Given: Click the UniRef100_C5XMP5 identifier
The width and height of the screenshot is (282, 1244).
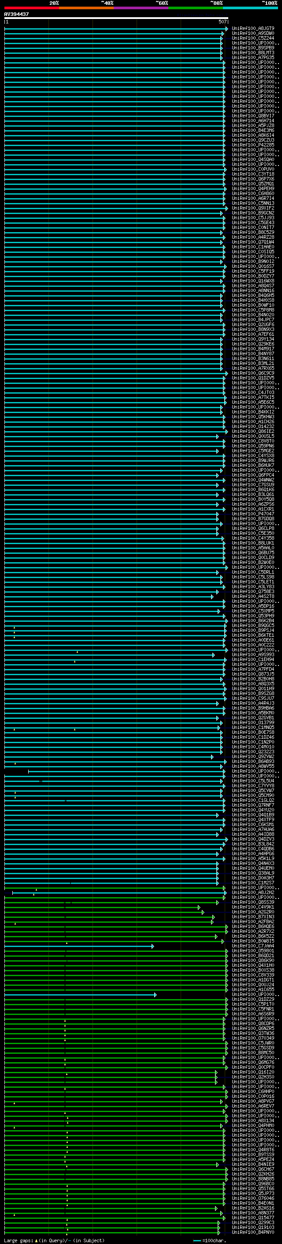Looking at the screenshot, I should [253, 611].
